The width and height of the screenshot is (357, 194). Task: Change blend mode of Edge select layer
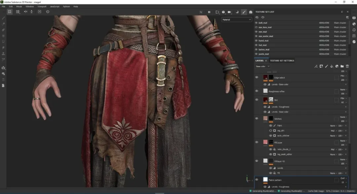pyautogui.click(x=343, y=76)
